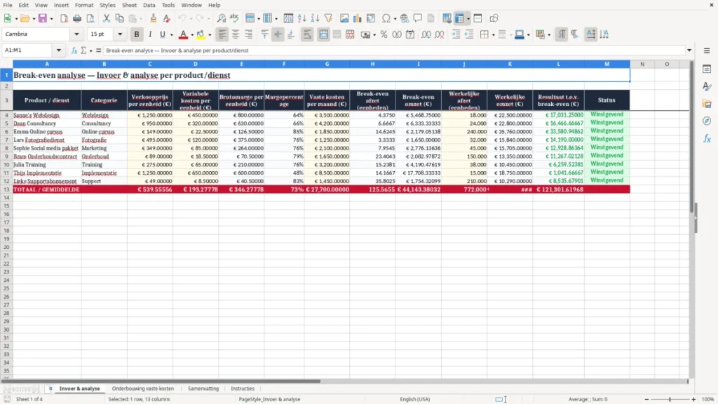This screenshot has width=718, height=404.
Task: Click Insert Hyperlink globe icon
Action: pos(405,18)
